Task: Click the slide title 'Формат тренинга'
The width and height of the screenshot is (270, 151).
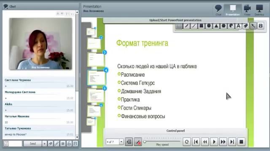Action: pos(142,43)
